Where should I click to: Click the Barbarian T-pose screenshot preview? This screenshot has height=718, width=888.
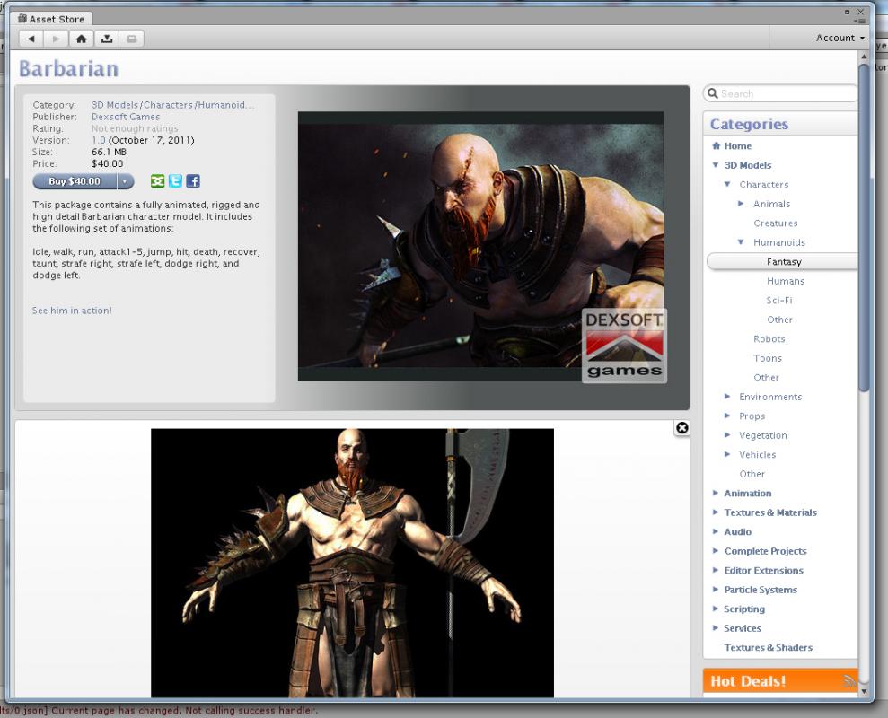click(352, 563)
